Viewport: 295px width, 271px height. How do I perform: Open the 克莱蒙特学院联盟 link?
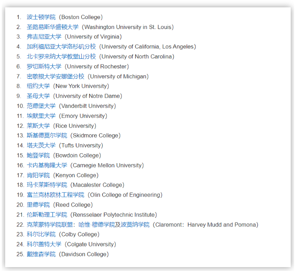[x=50, y=225]
